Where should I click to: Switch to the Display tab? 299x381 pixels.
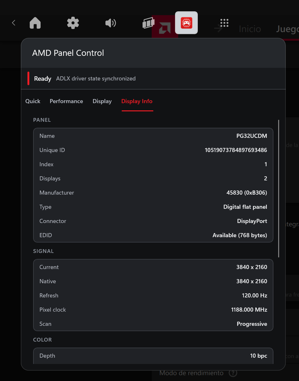point(102,101)
